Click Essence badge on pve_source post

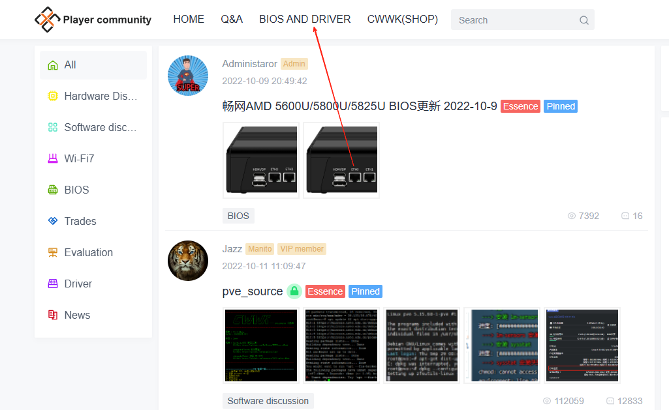(325, 291)
